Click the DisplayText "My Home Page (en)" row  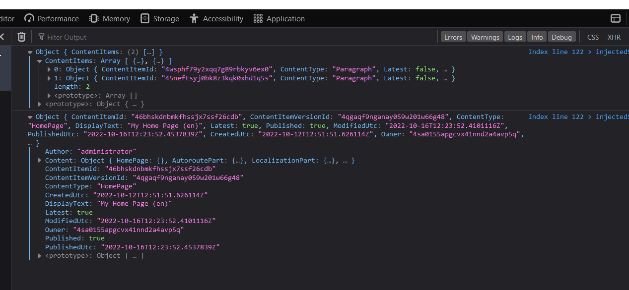click(109, 204)
